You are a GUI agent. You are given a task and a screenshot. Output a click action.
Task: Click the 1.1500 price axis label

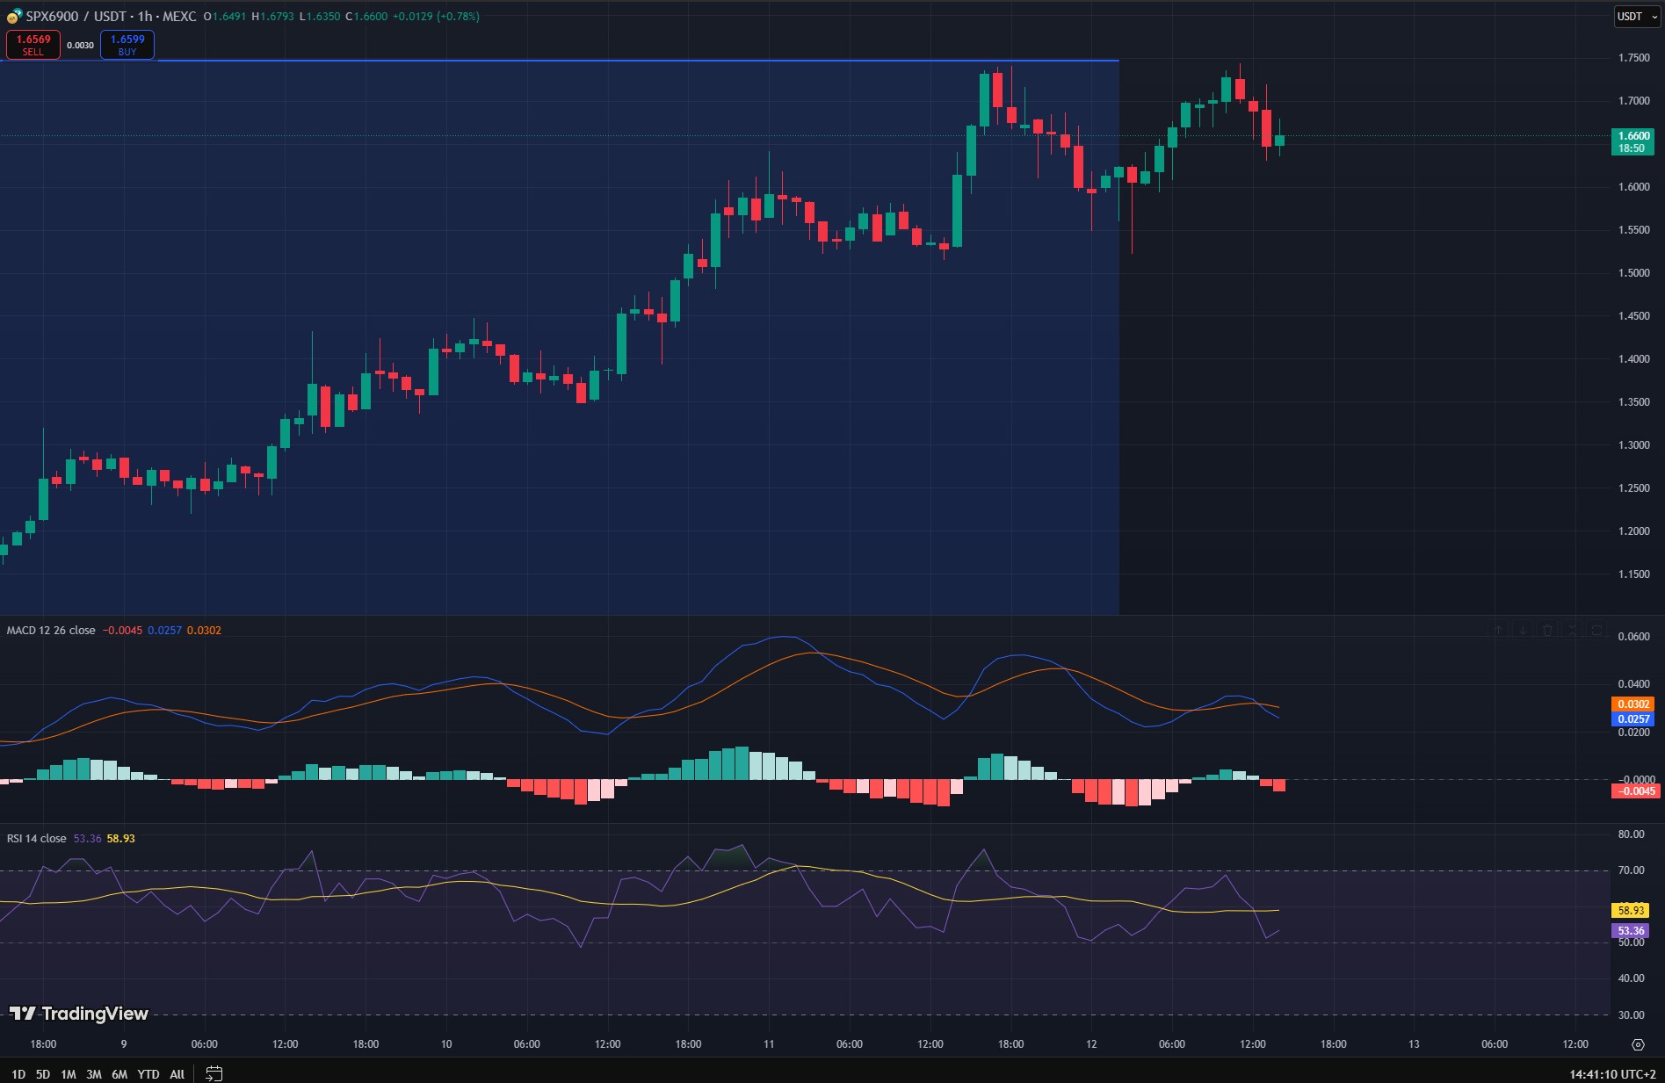click(x=1633, y=574)
